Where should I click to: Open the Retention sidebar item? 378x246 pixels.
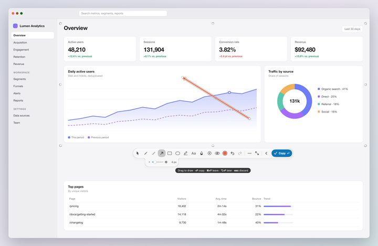(x=33, y=57)
